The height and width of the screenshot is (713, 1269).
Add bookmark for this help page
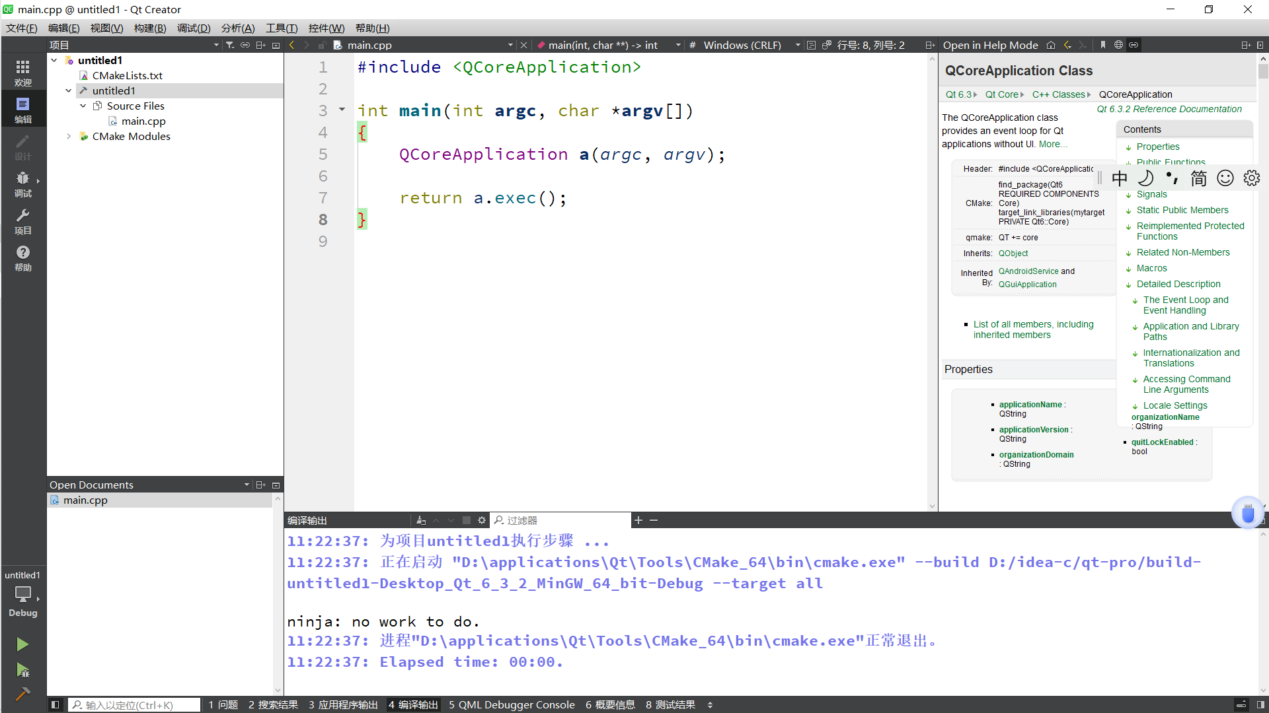(x=1103, y=45)
